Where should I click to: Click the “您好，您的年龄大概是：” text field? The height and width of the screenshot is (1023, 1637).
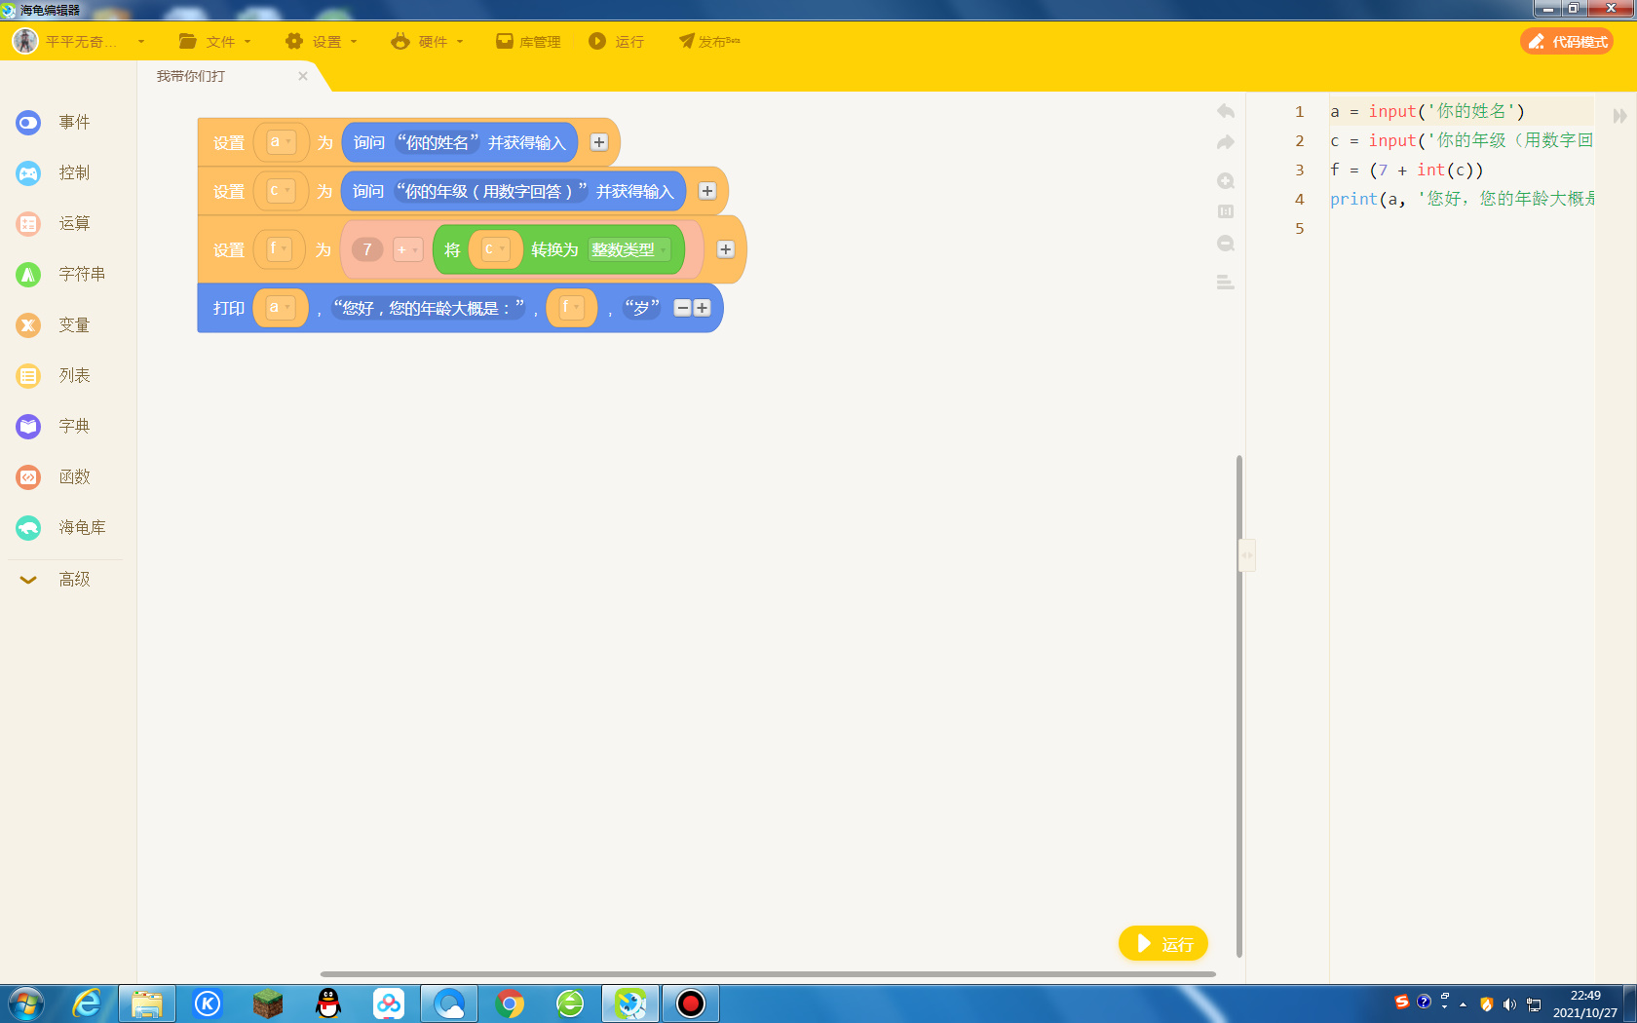coord(428,308)
